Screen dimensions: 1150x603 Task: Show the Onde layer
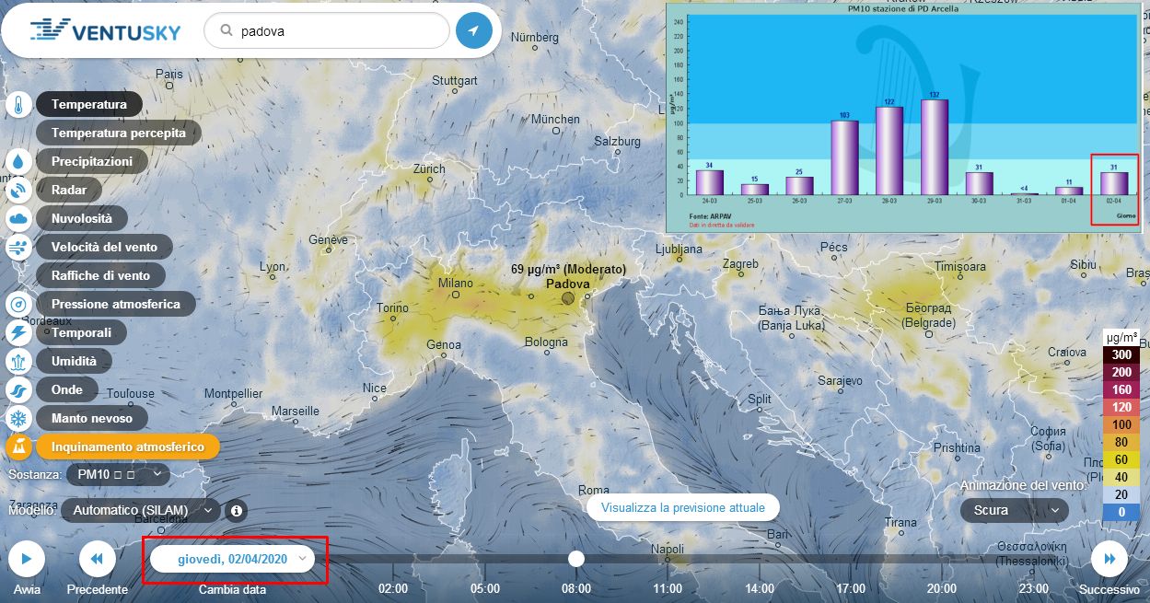(x=67, y=389)
